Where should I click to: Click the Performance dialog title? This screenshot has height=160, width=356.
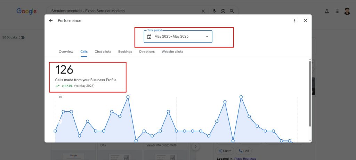tap(70, 20)
